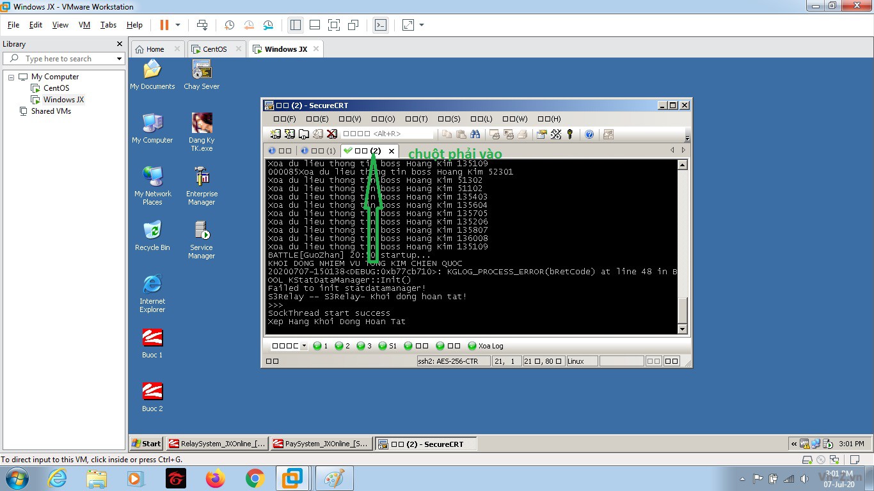Click the library search input field

tap(63, 59)
